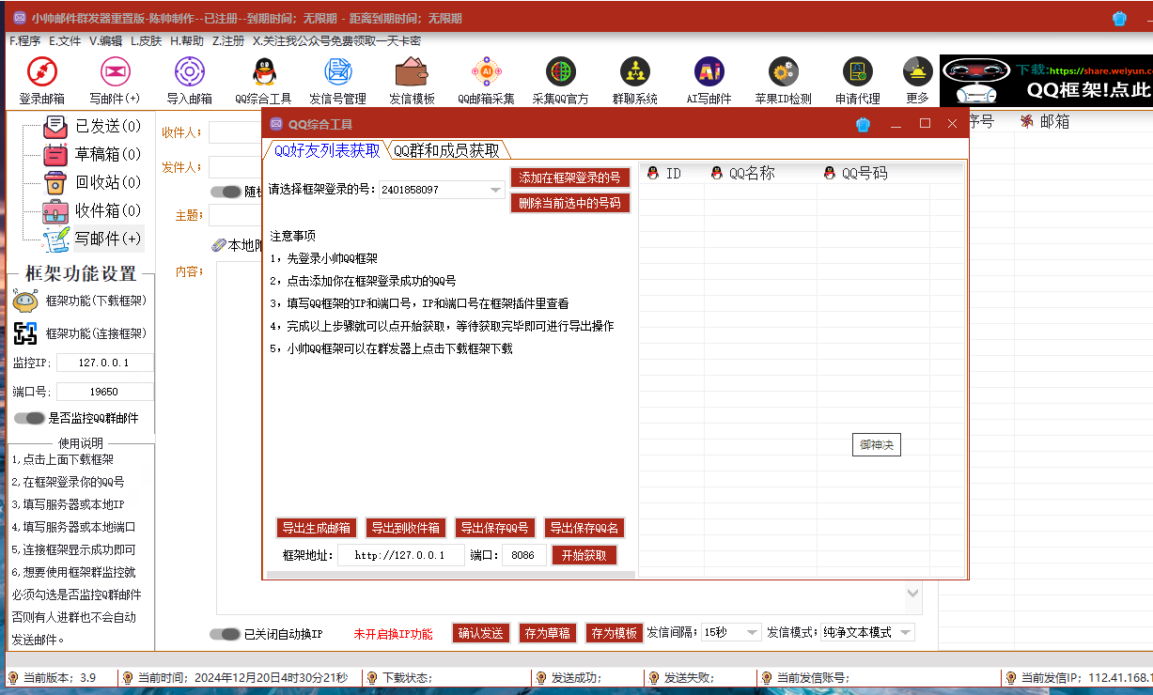The height and width of the screenshot is (695, 1153).
Task: Open the H.帮助 menu
Action: click(x=186, y=41)
